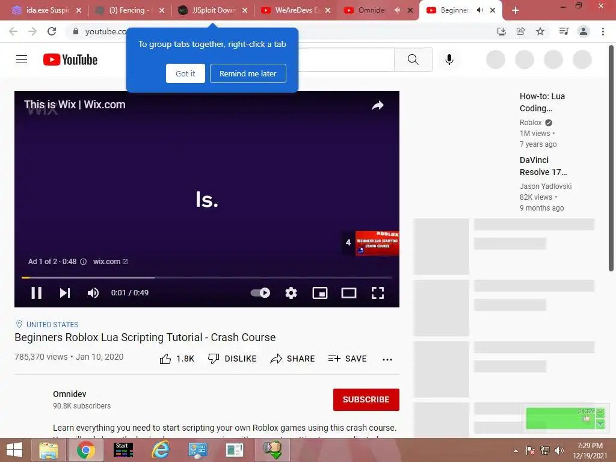The image size is (616, 462).
Task: Open Internet Explorer from the taskbar
Action: (x=161, y=450)
